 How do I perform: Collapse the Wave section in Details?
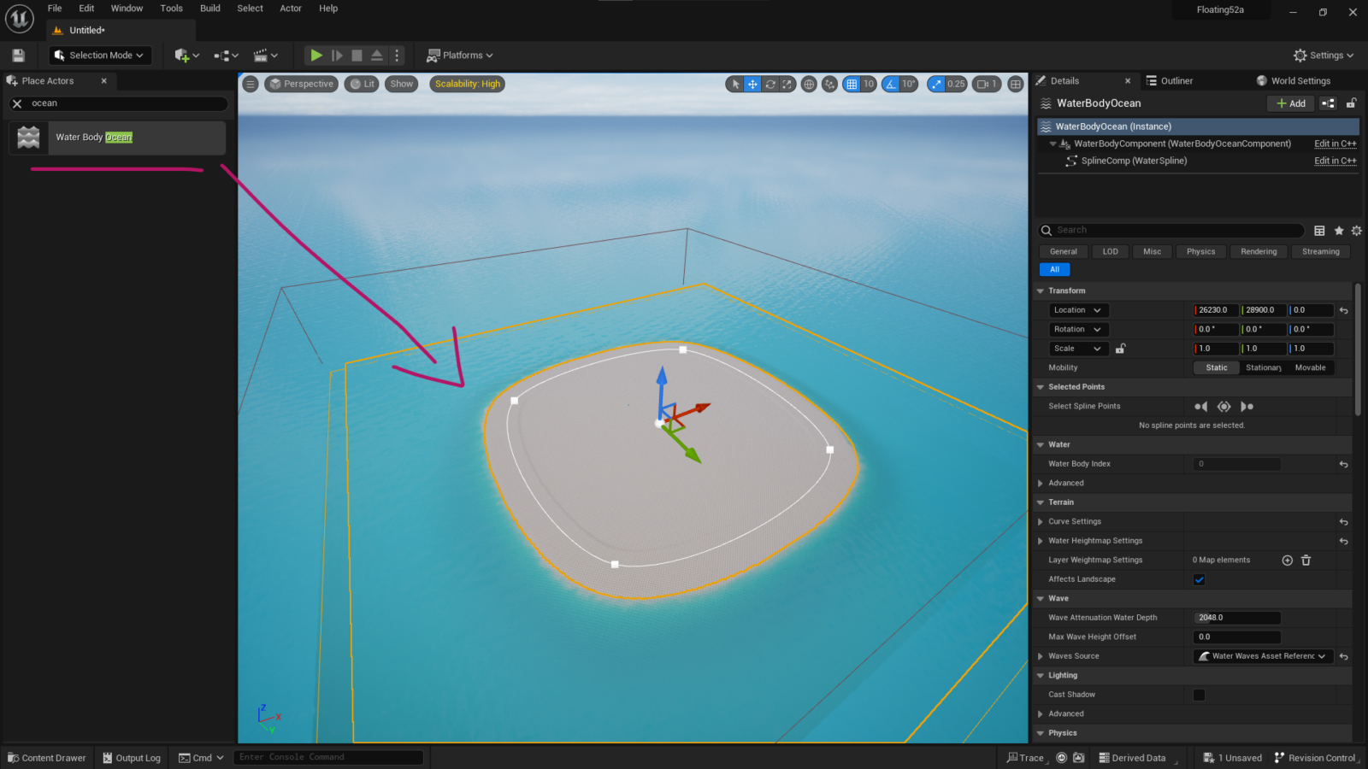pos(1040,598)
